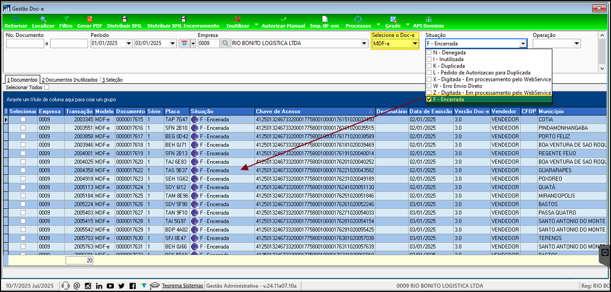Click the Distribuir XML toolbar icon
Image resolution: width=611 pixels, height=292 pixels.
coord(124,19)
